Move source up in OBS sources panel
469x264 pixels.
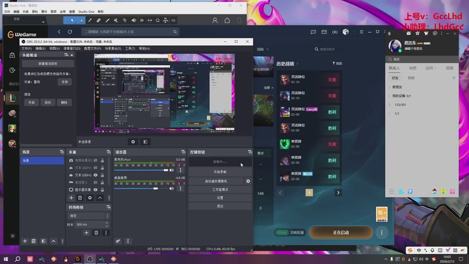tap(100, 198)
